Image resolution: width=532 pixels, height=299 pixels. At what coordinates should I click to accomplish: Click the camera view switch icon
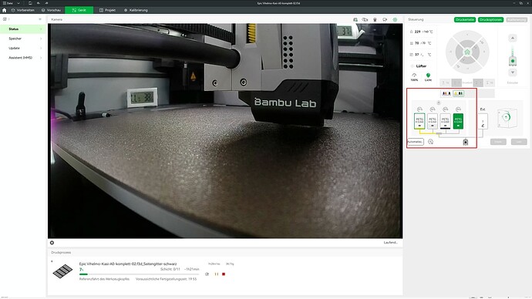[x=385, y=20]
